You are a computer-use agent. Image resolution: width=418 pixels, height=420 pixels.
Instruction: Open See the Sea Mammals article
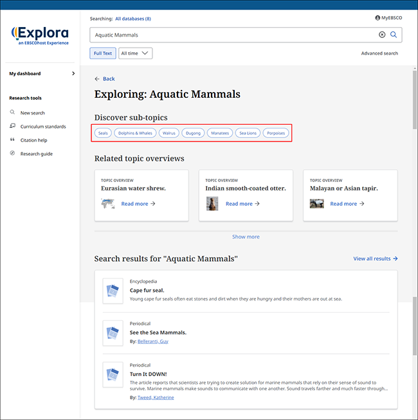[x=158, y=333]
